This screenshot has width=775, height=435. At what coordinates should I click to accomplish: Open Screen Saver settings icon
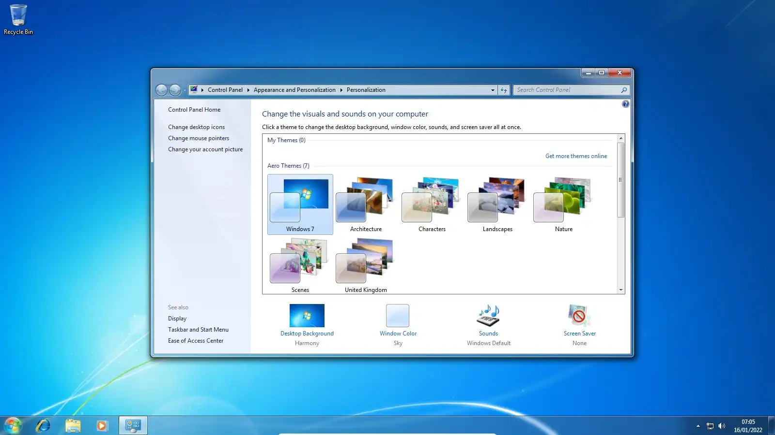pyautogui.click(x=579, y=316)
